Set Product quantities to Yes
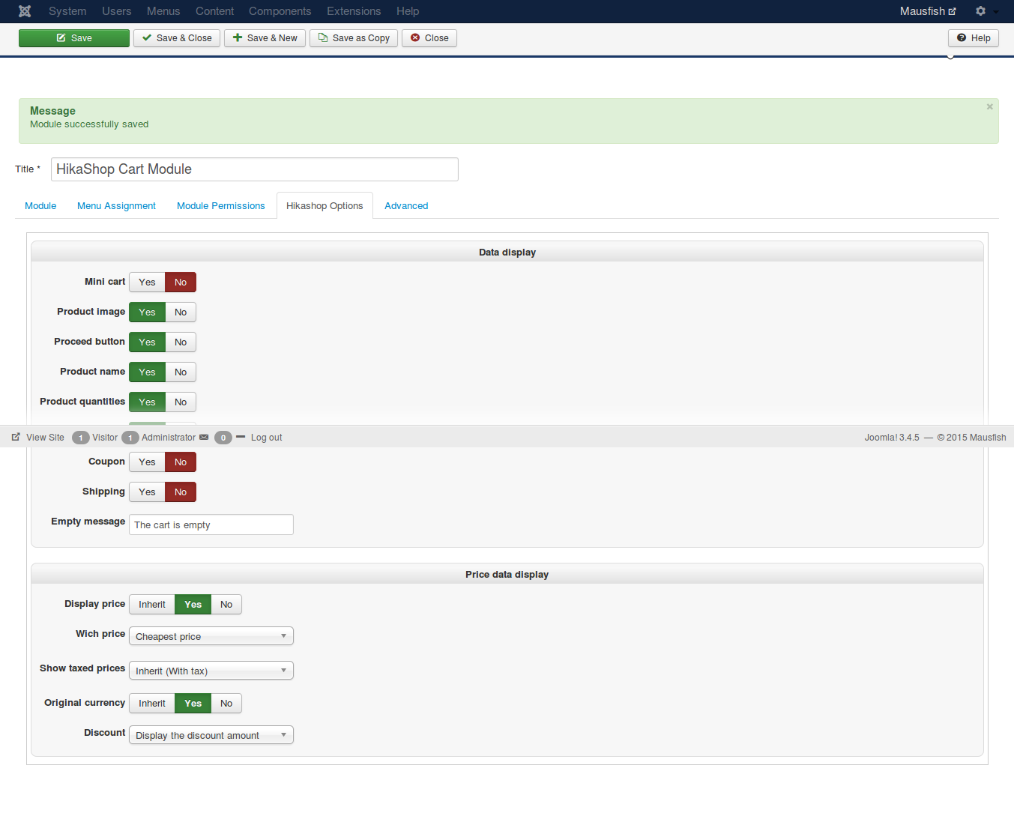 click(x=147, y=402)
